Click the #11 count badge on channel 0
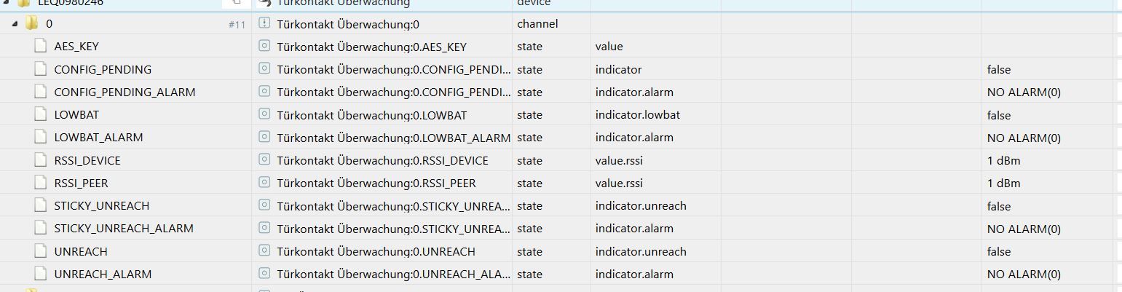Screen dimensions: 1122x292 click(237, 24)
